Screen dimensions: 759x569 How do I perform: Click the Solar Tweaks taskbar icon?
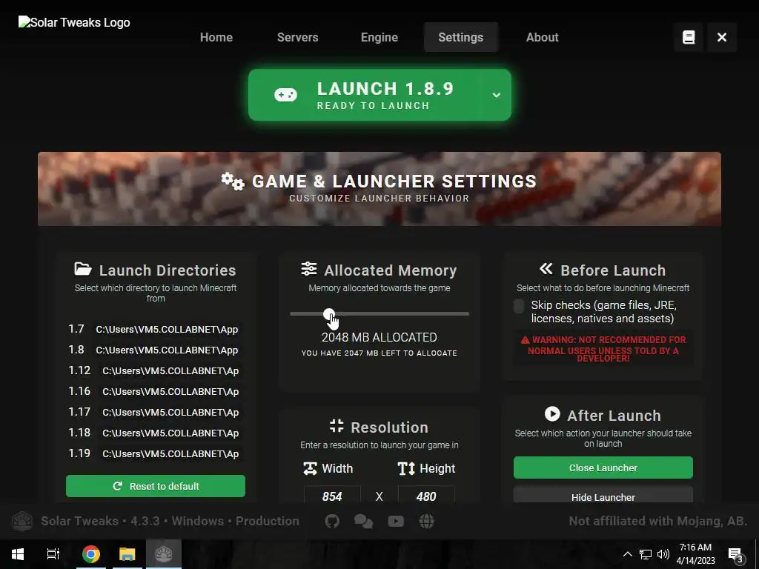[164, 554]
